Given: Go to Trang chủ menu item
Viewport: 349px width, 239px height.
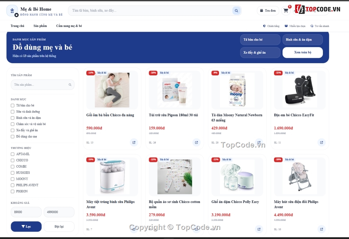Looking at the screenshot, I should (17, 26).
